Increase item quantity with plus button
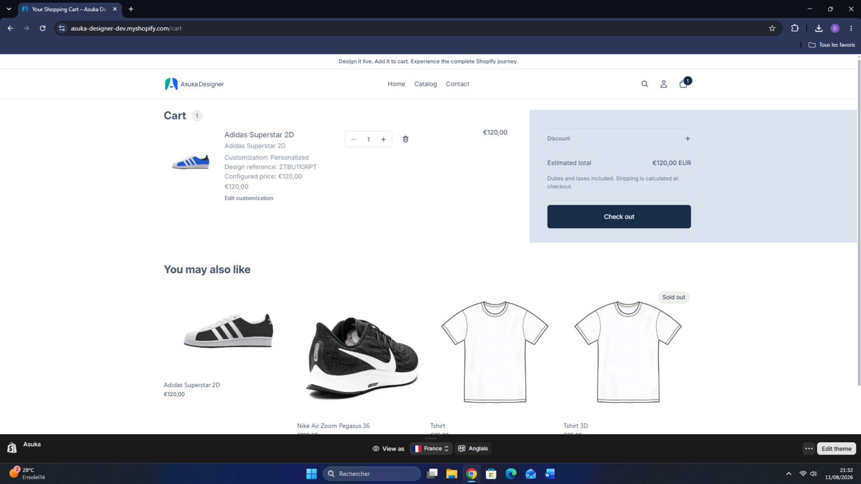 pyautogui.click(x=384, y=139)
